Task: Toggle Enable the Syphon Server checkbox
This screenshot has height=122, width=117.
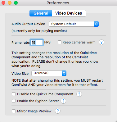Action: click(14, 101)
